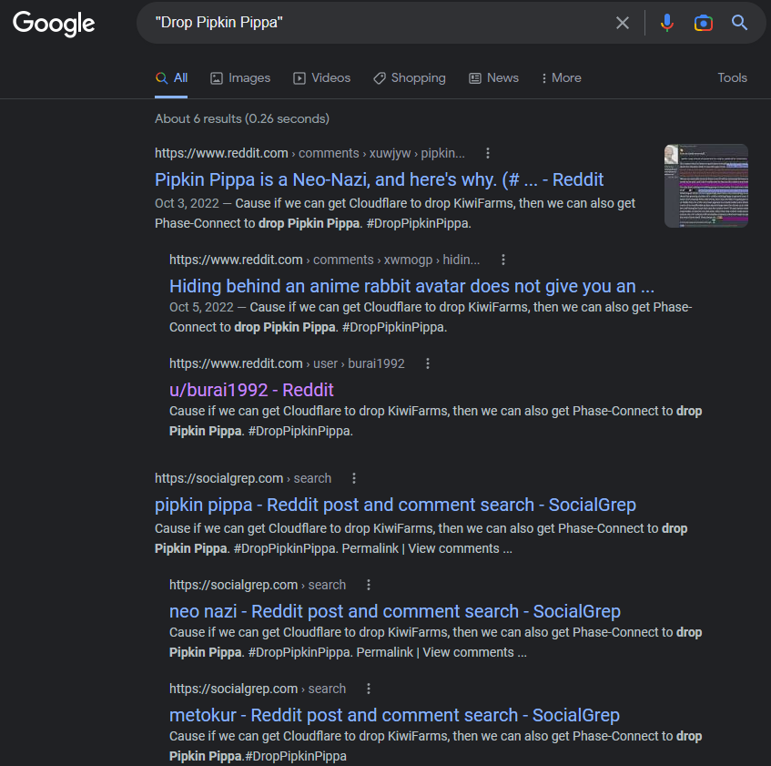This screenshot has height=766, width=771.
Task: Open "Pipkin Pippa is a Neo-Nazi, and here's why" result
Action: (x=379, y=179)
